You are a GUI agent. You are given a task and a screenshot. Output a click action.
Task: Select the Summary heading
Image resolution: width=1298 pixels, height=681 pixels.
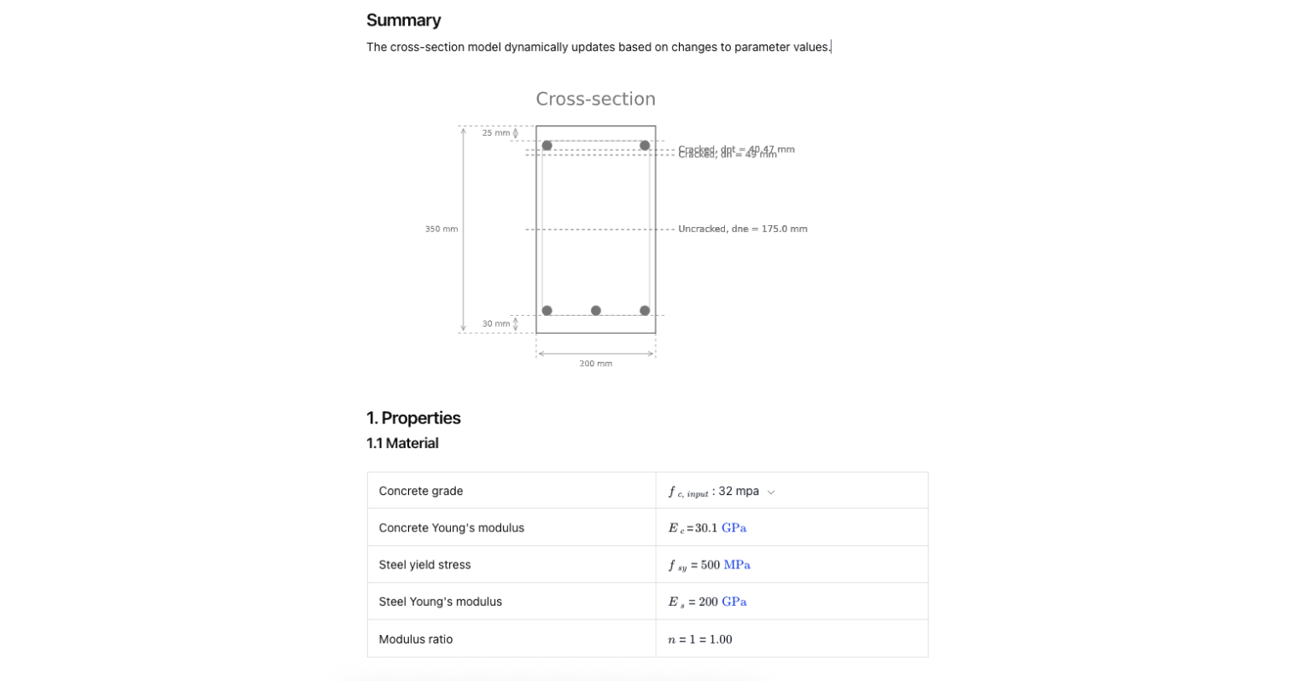tap(403, 20)
